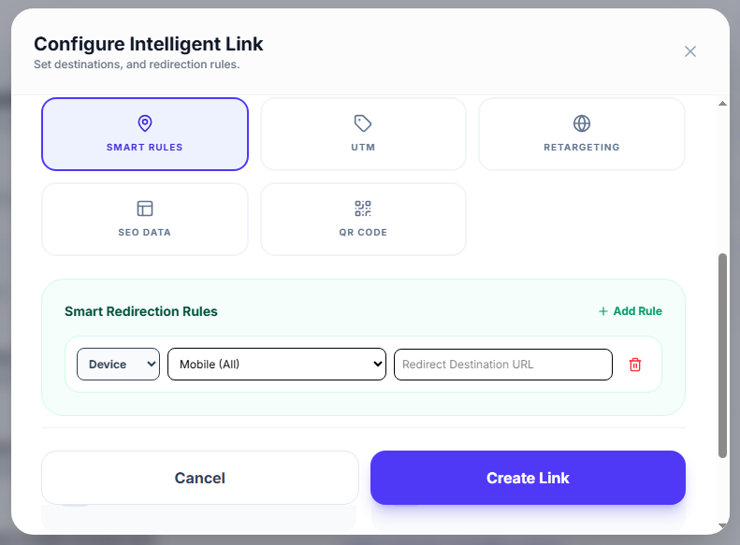Click the location pin icon on Smart Rules

[x=145, y=123]
